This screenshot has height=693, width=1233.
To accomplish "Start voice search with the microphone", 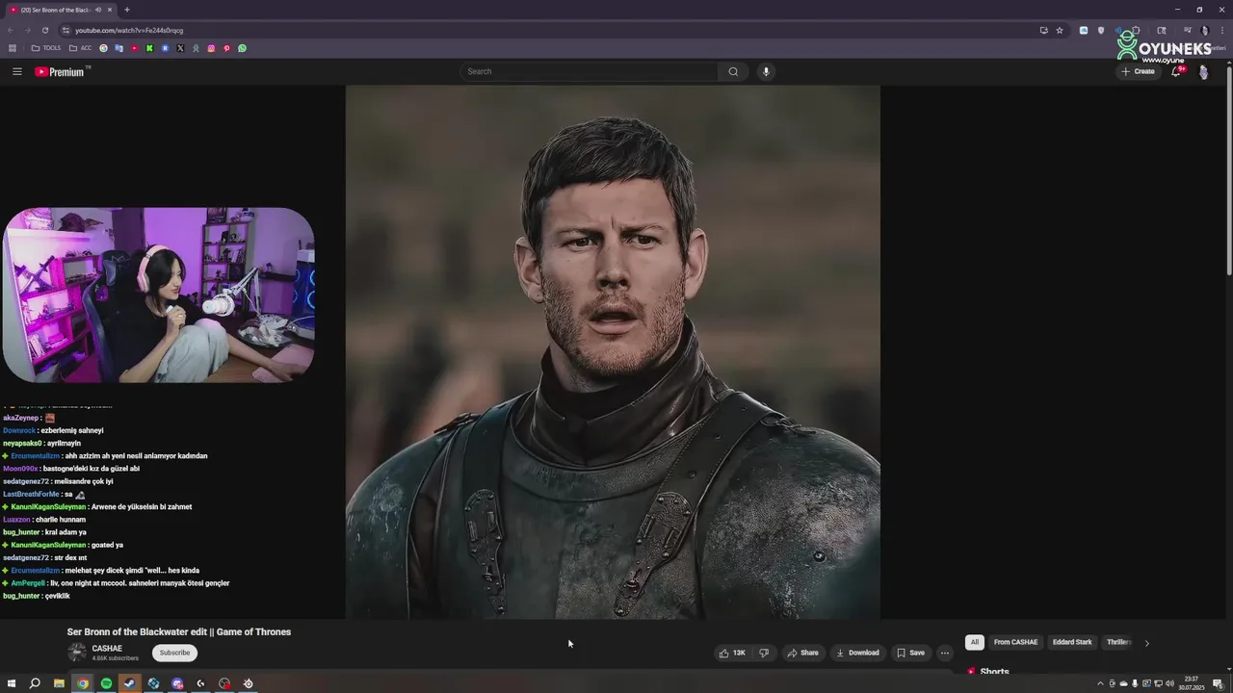I will pyautogui.click(x=766, y=71).
